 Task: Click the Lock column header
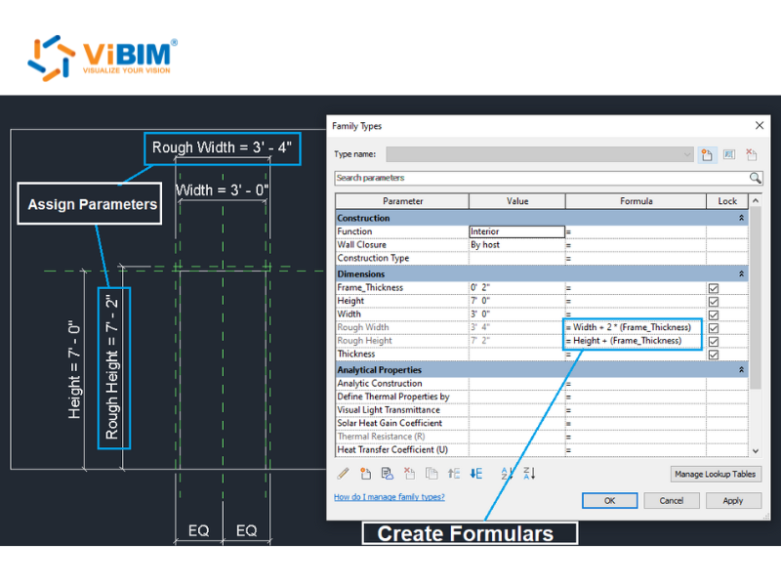[x=727, y=201]
